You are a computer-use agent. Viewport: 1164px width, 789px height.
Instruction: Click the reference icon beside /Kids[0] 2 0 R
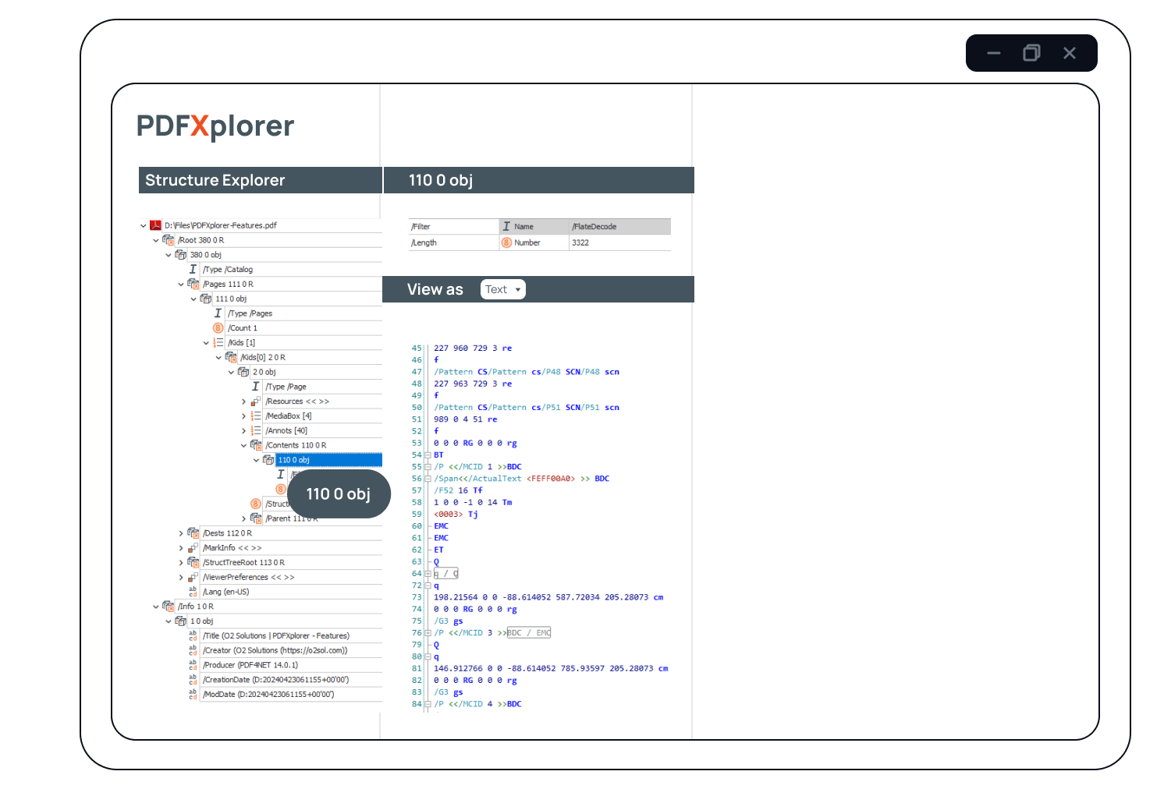pyautogui.click(x=230, y=357)
